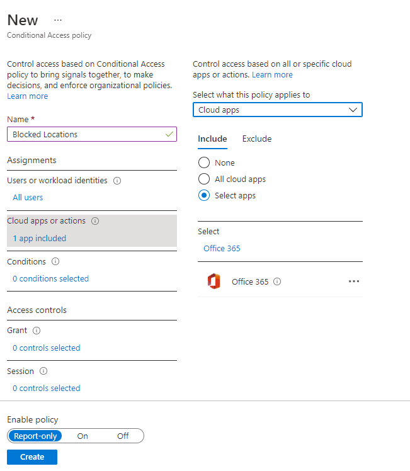Open the ellipsis menu beside the New title
410x471 pixels.
pyautogui.click(x=58, y=20)
